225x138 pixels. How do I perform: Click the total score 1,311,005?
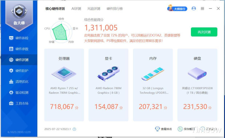pos(101,28)
